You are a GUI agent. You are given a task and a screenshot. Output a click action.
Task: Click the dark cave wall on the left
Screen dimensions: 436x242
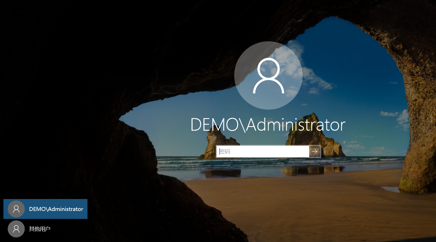pyautogui.click(x=57, y=114)
